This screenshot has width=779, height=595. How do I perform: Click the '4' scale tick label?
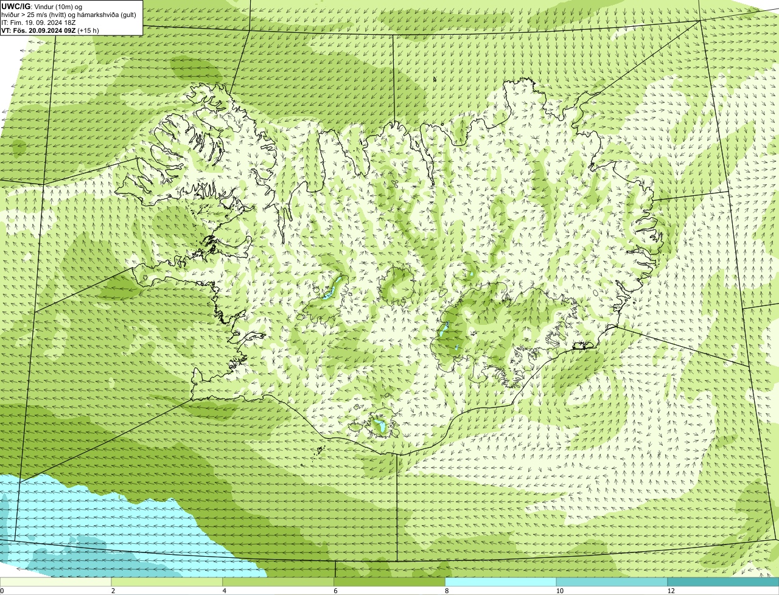[x=225, y=591]
